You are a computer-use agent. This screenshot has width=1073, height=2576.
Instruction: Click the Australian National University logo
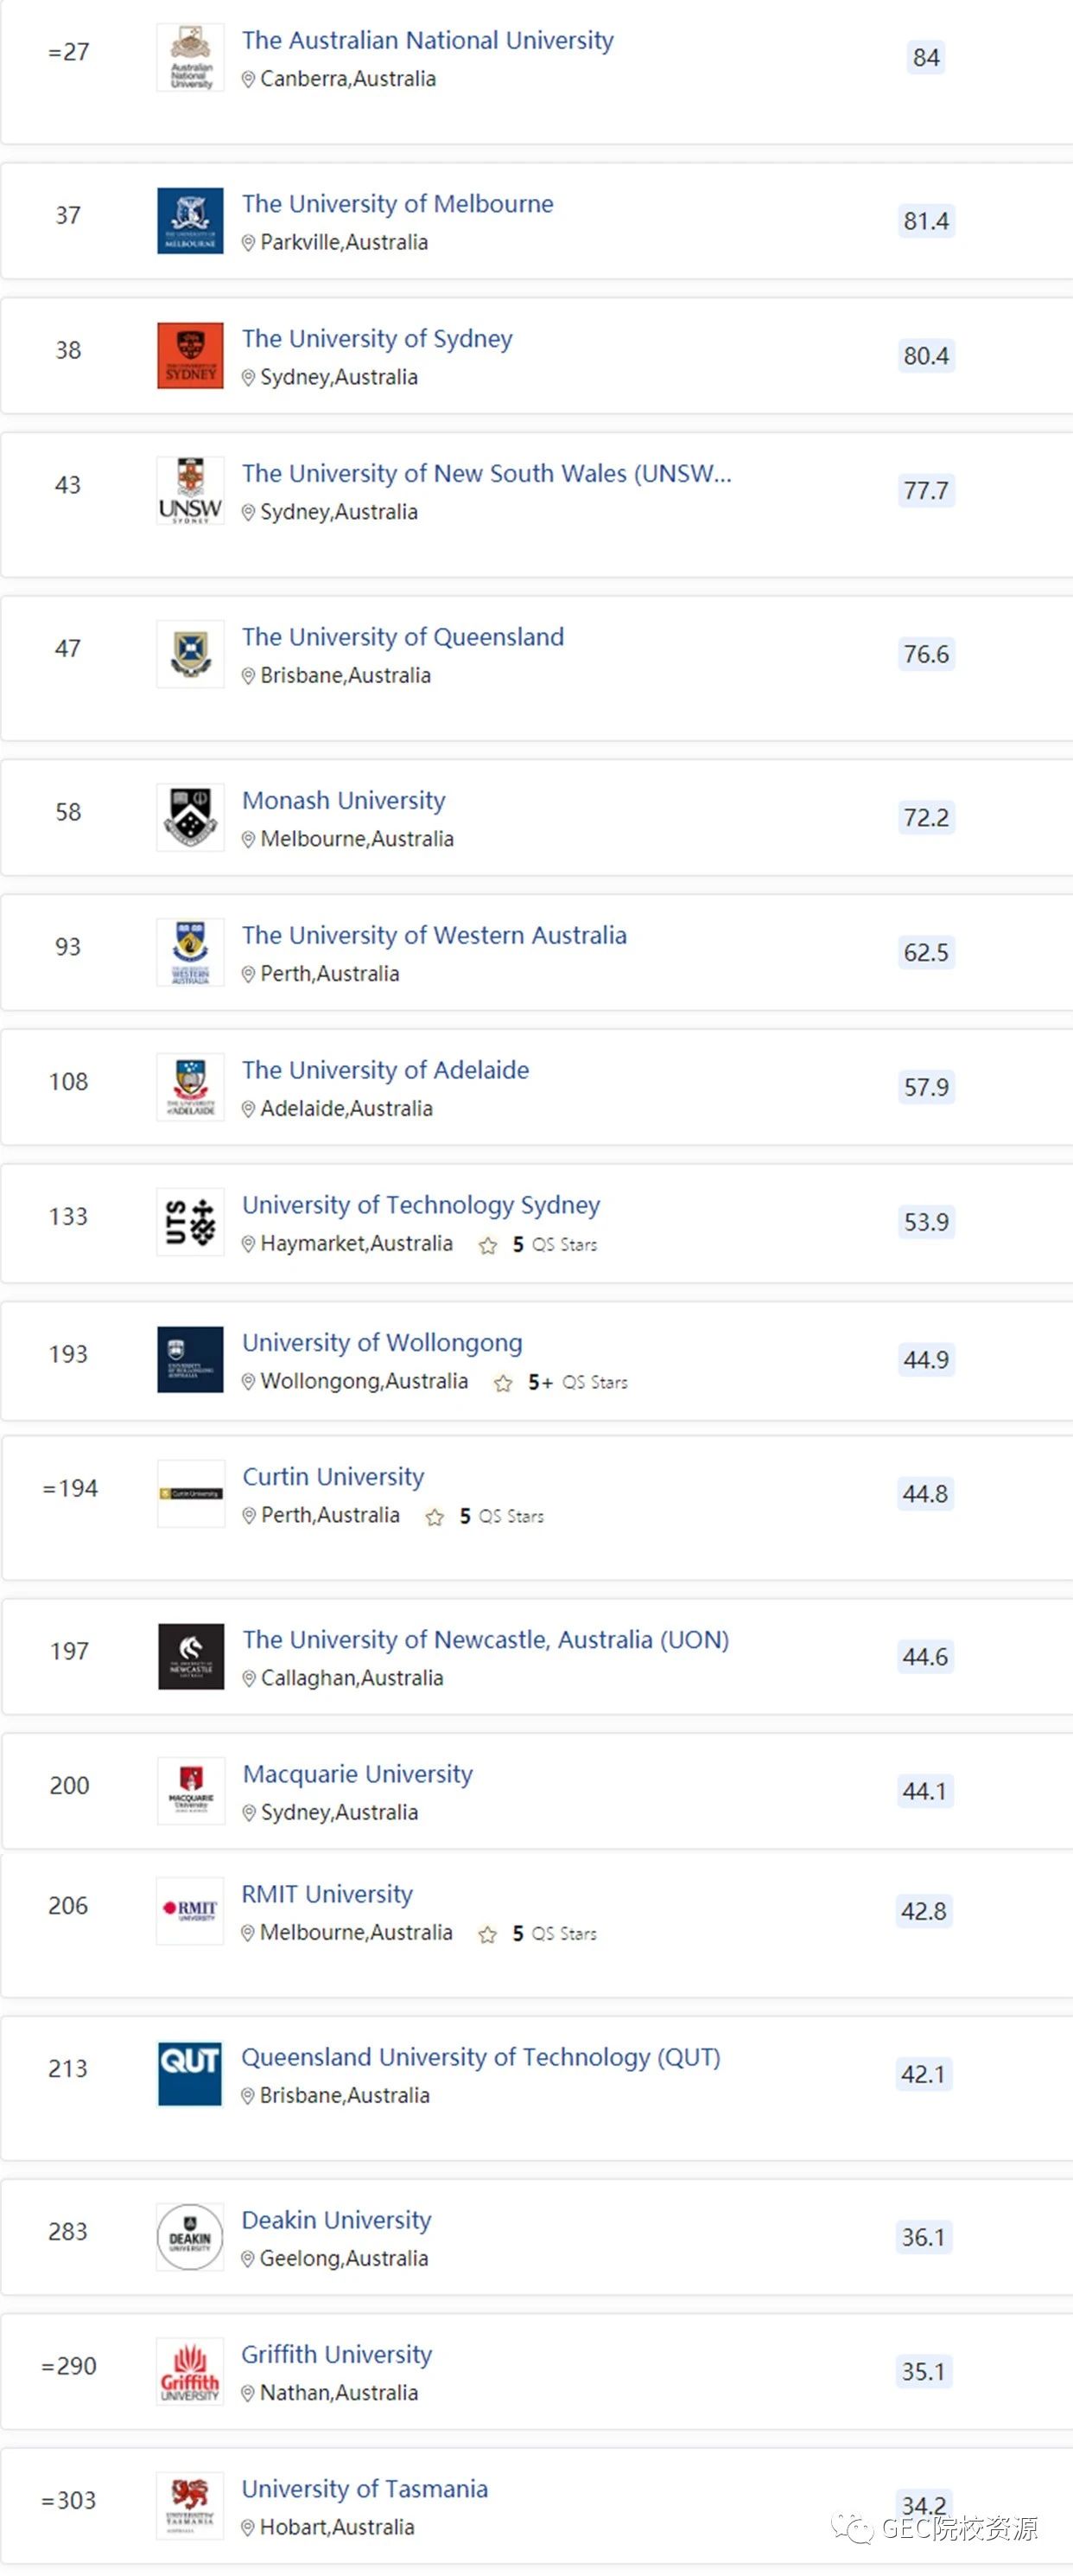point(190,58)
